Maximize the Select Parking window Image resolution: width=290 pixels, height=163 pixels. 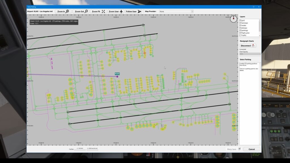(x=253, y=7)
